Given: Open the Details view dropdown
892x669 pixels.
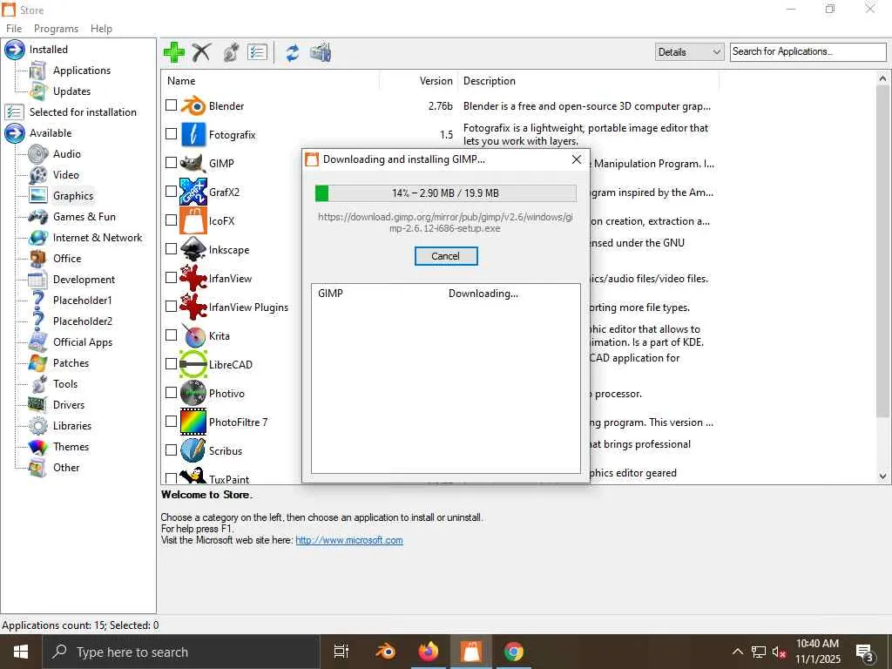Looking at the screenshot, I should [x=689, y=51].
